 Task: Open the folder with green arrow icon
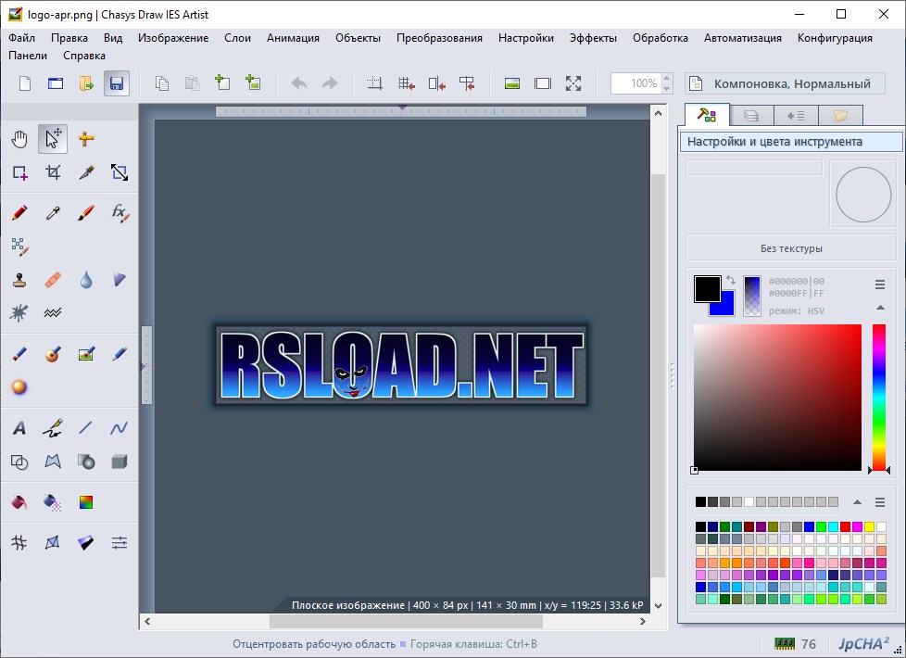86,83
